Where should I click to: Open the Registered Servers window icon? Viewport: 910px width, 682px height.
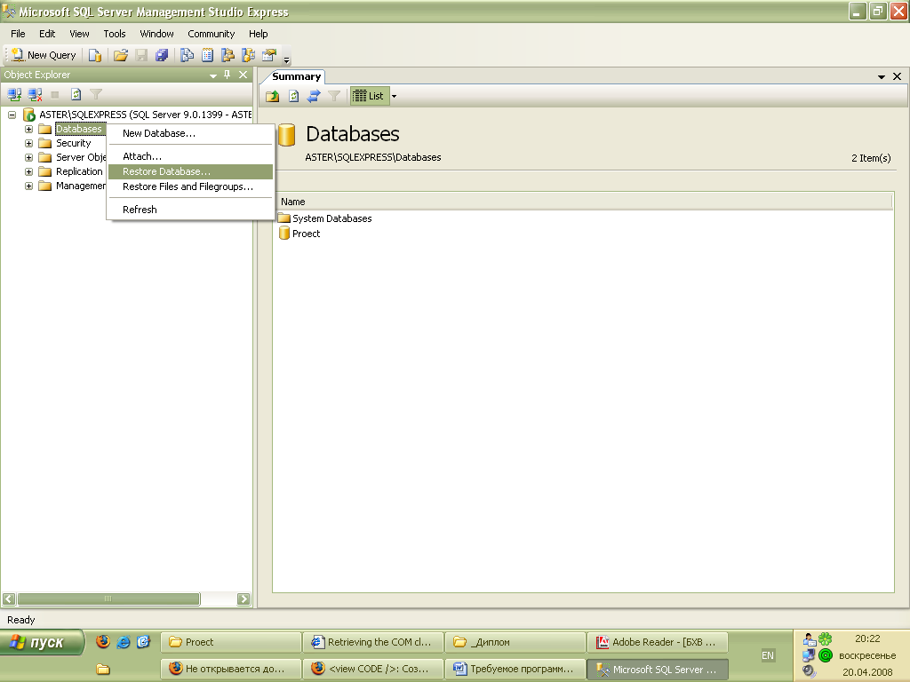[187, 55]
